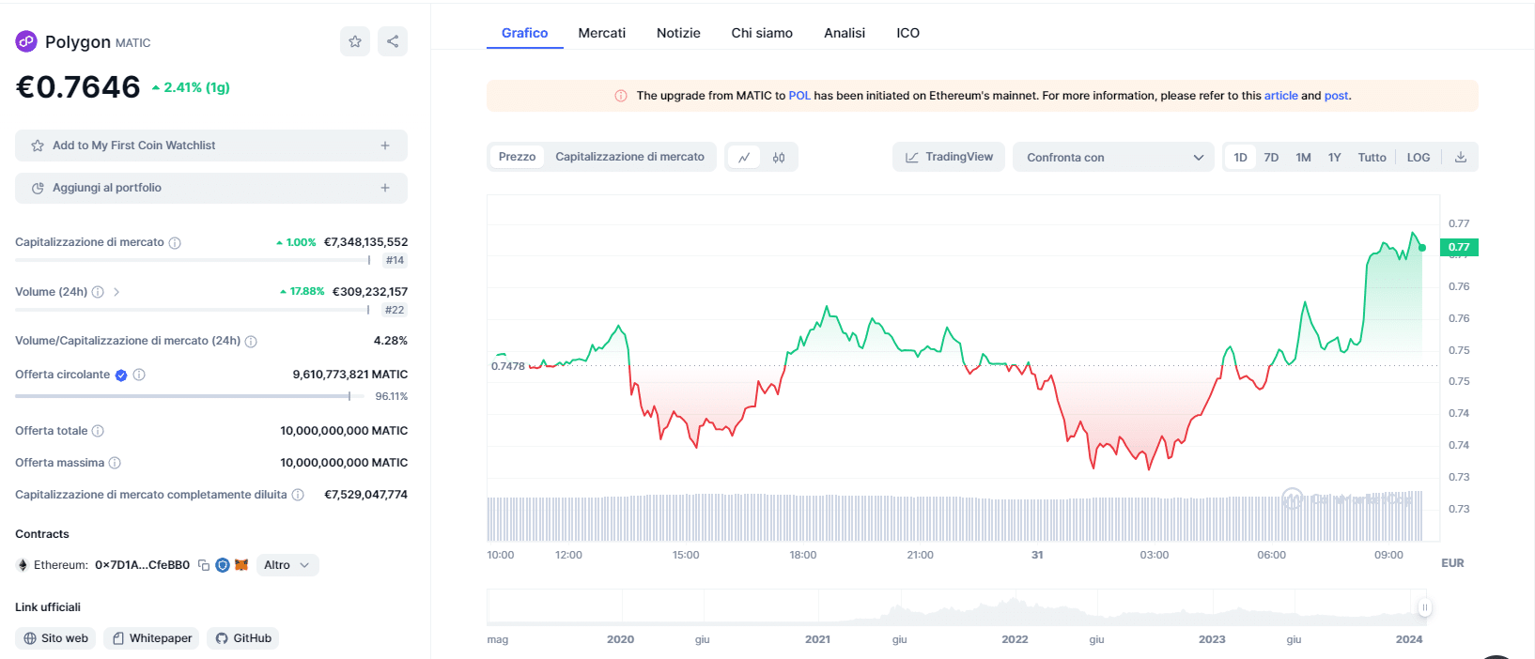Go to the Notizie tab

(678, 33)
